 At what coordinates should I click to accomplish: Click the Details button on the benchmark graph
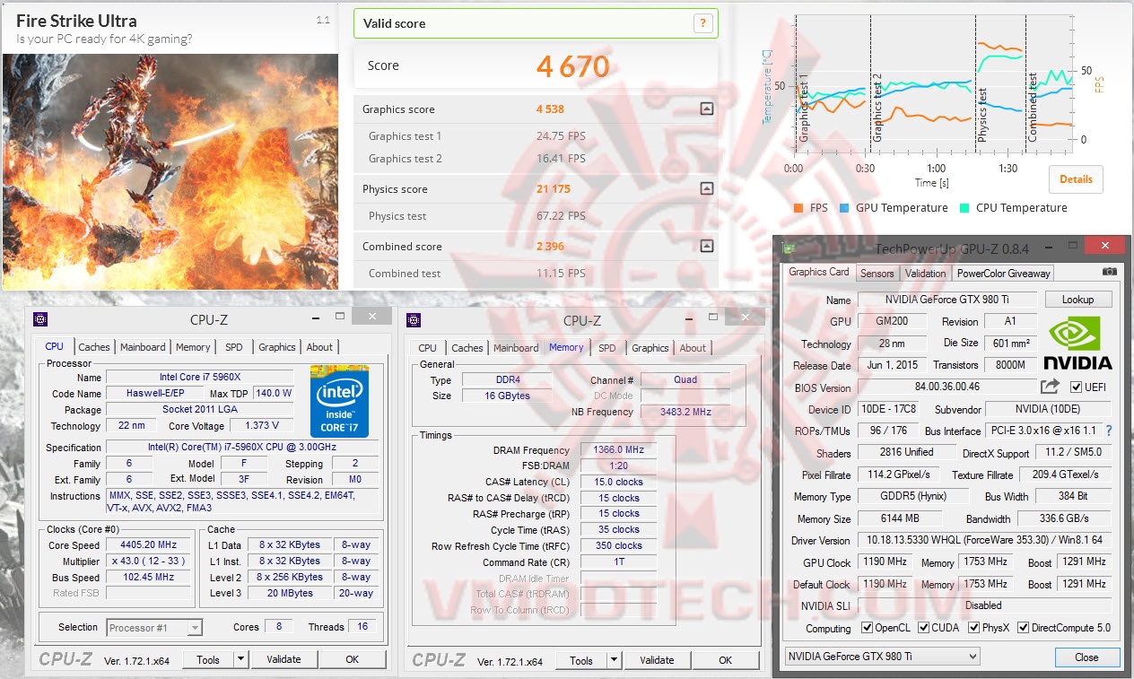pos(1076,178)
